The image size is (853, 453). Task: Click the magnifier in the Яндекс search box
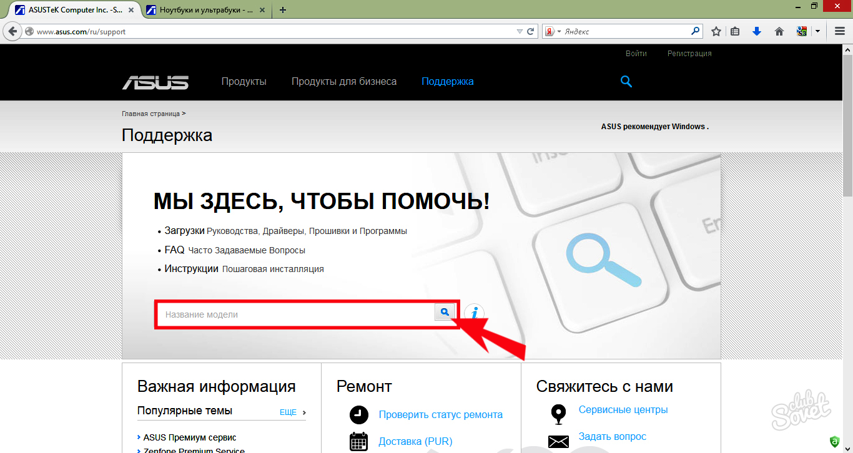coord(696,31)
